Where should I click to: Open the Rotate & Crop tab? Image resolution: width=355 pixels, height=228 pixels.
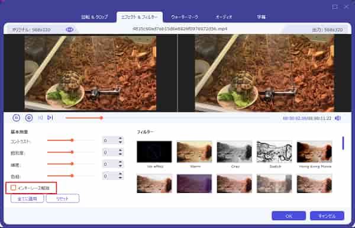95,17
